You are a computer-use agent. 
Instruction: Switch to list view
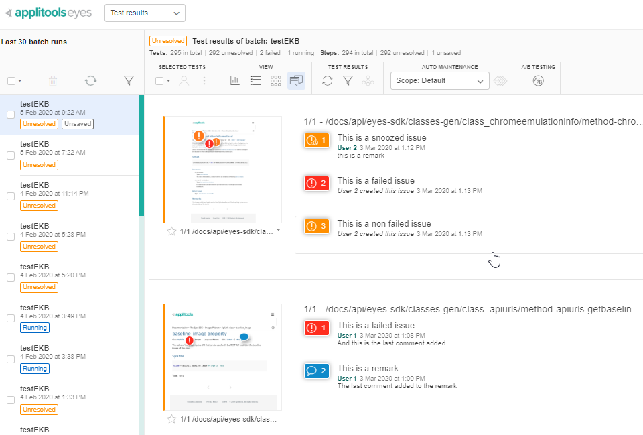(x=255, y=81)
